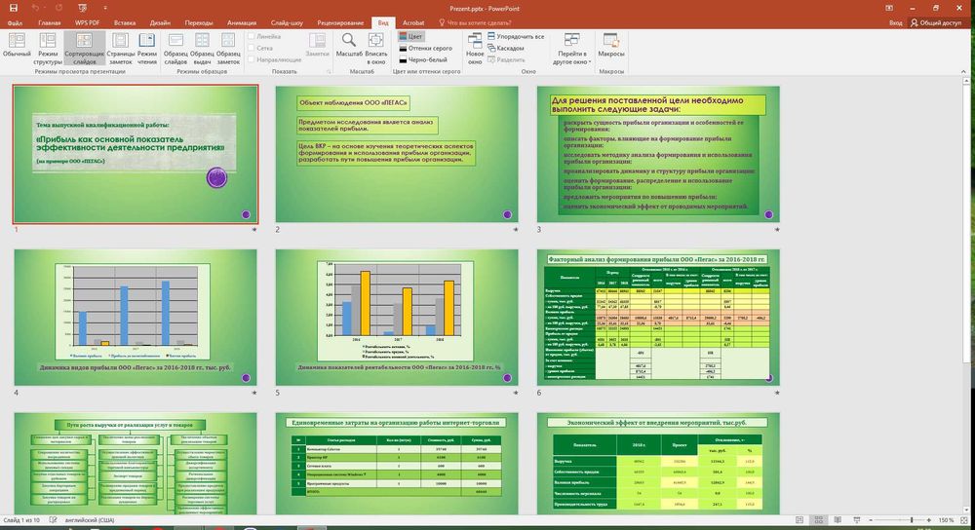Open Показать group dialog launcher
Image resolution: width=975 pixels, height=530 pixels.
[x=329, y=72]
